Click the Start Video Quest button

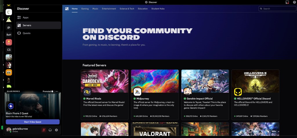32,122
